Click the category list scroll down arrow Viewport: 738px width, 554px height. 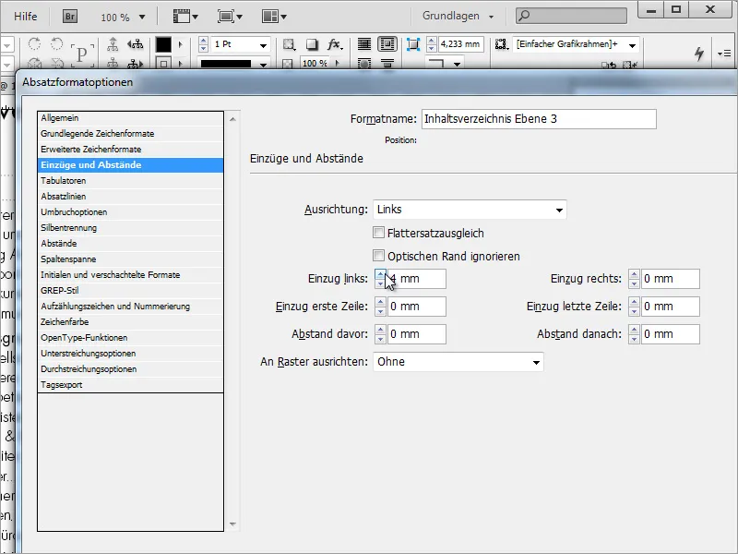coord(232,524)
